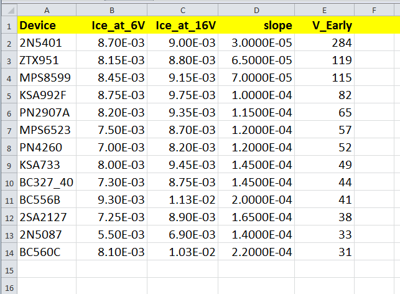
Task: Click Ice_at_16V value 1.03E-02
Action: pos(183,252)
